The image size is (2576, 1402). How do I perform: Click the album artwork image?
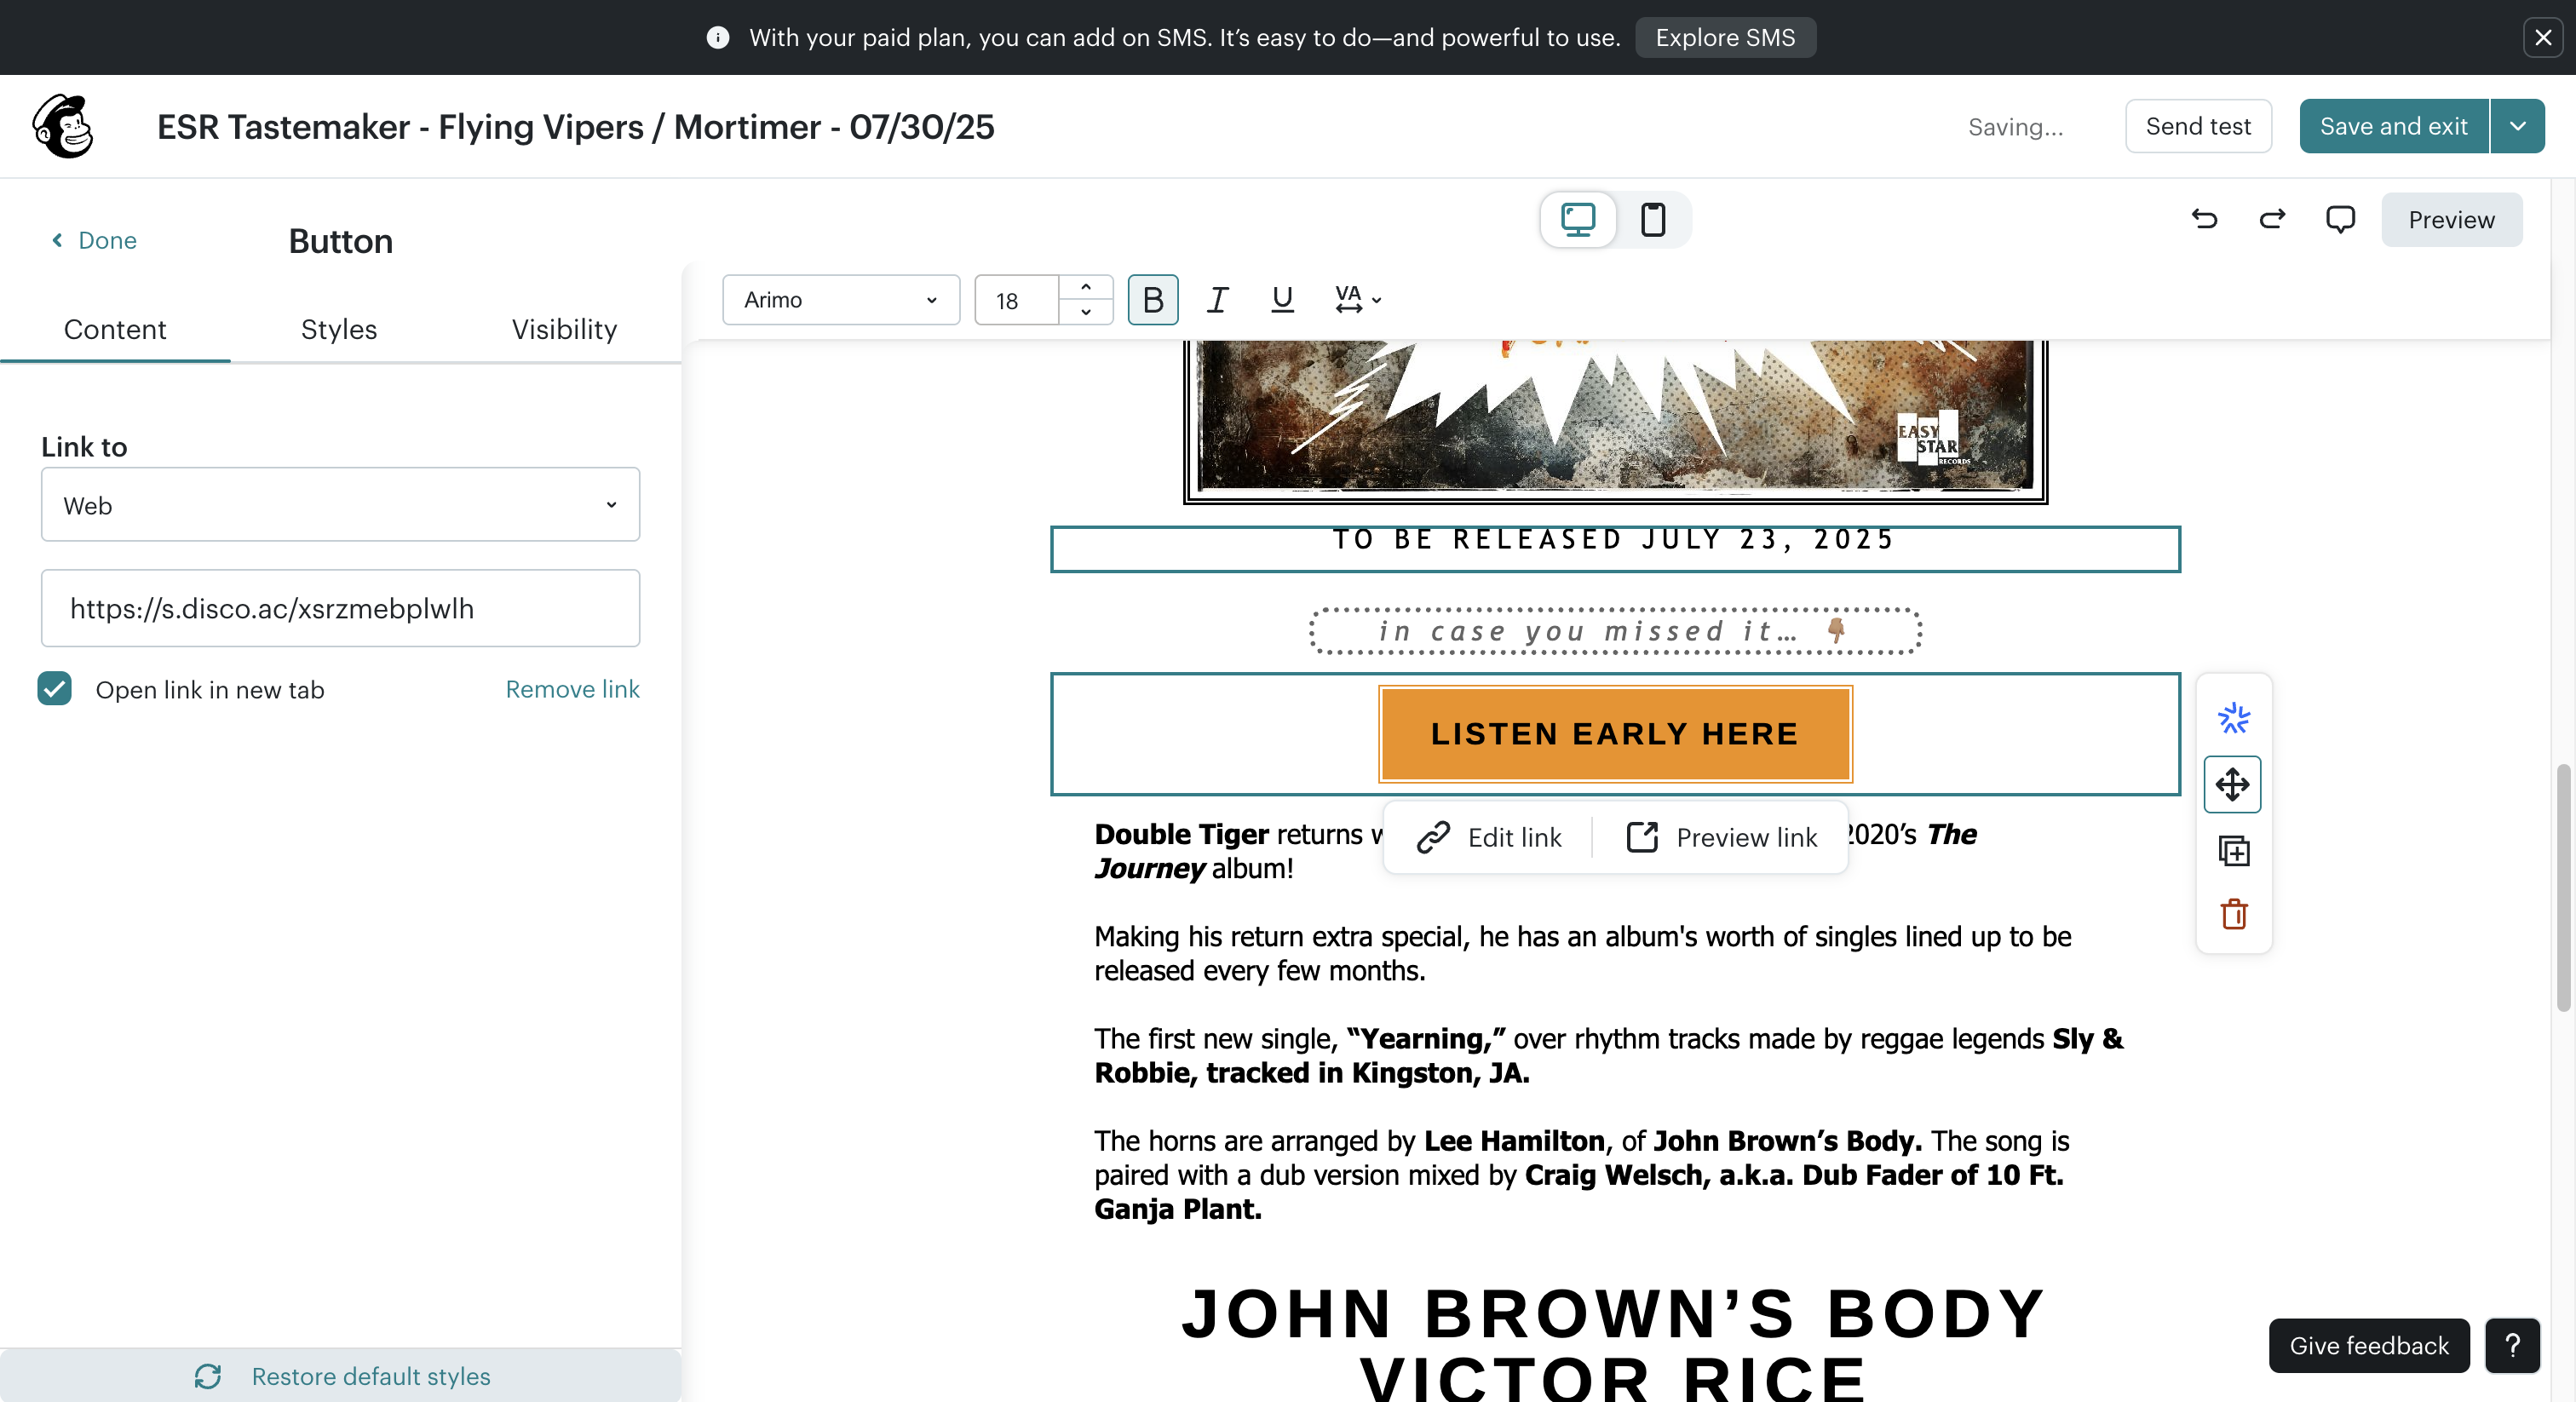[x=1615, y=420]
